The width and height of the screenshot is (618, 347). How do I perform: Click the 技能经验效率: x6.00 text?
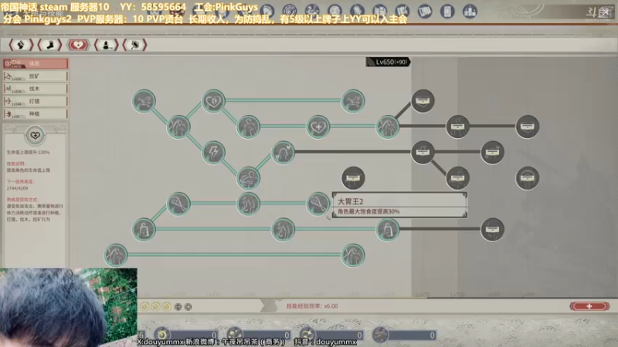312,306
